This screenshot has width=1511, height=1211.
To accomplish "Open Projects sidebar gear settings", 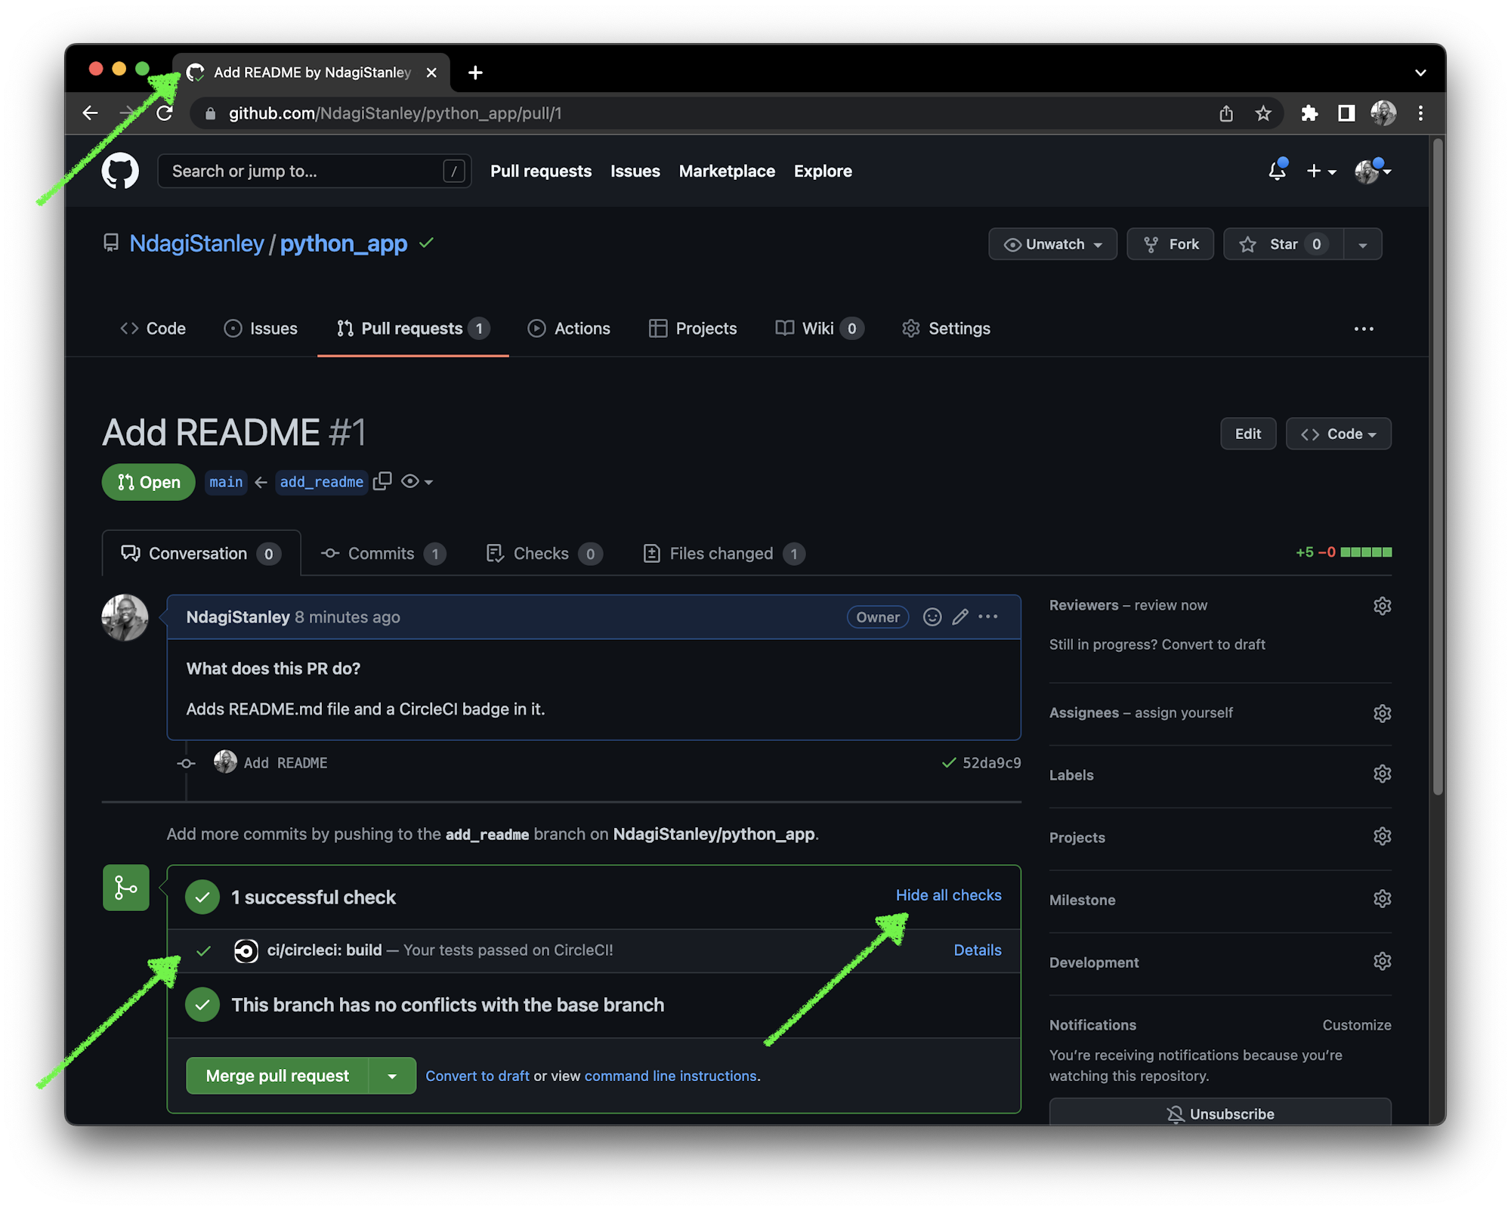I will [x=1382, y=836].
